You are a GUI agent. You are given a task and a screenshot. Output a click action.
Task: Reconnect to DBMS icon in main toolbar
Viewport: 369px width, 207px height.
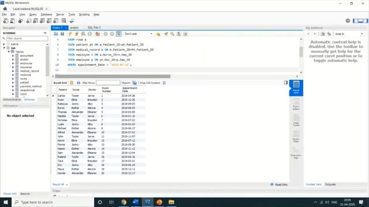click(71, 21)
